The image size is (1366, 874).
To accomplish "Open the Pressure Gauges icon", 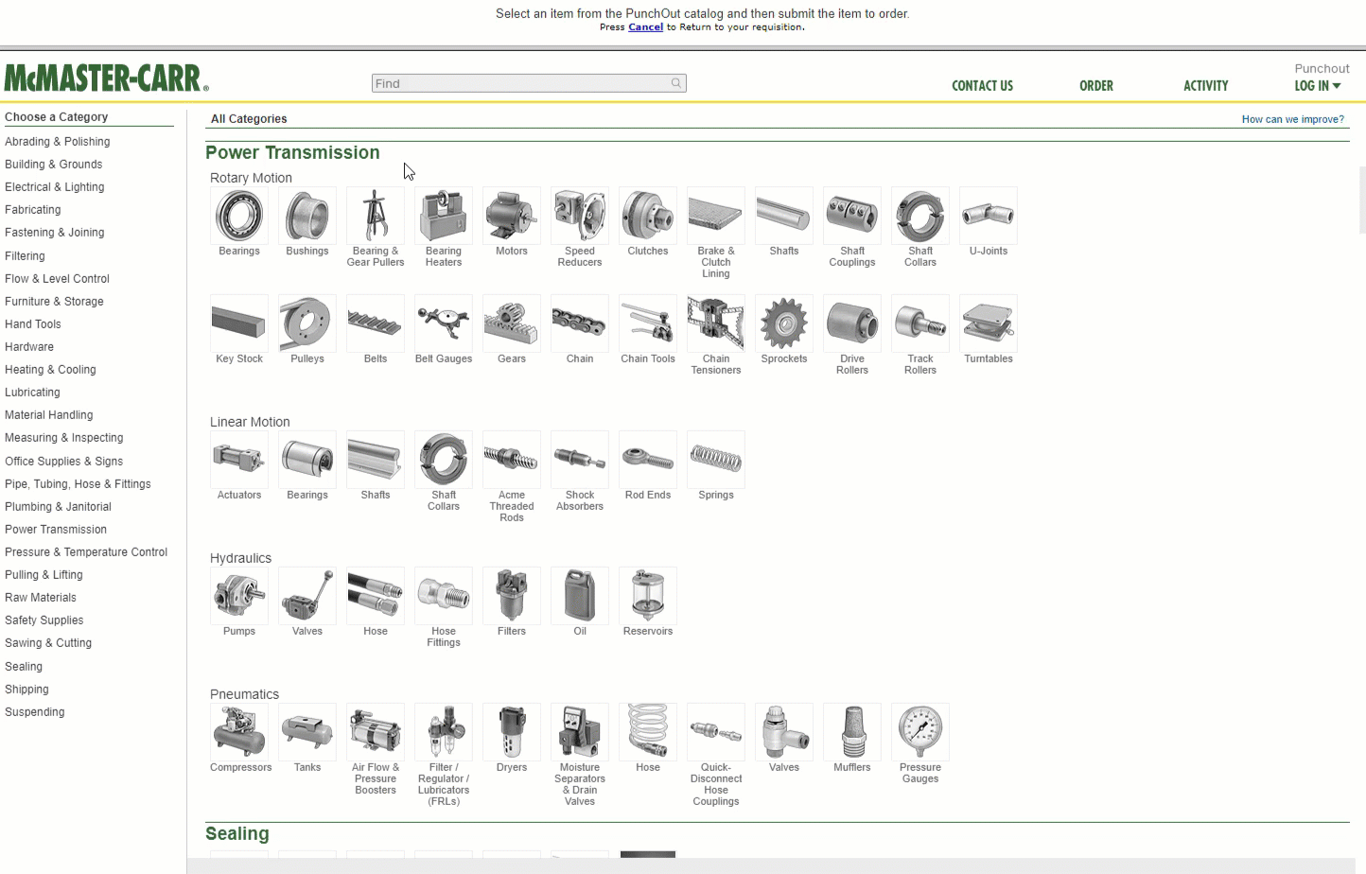I will 919,732.
